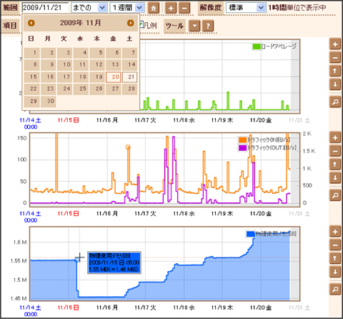343x319 pixels.
Task: Expand the ツール dropdown arrow button
Action: click(x=194, y=26)
